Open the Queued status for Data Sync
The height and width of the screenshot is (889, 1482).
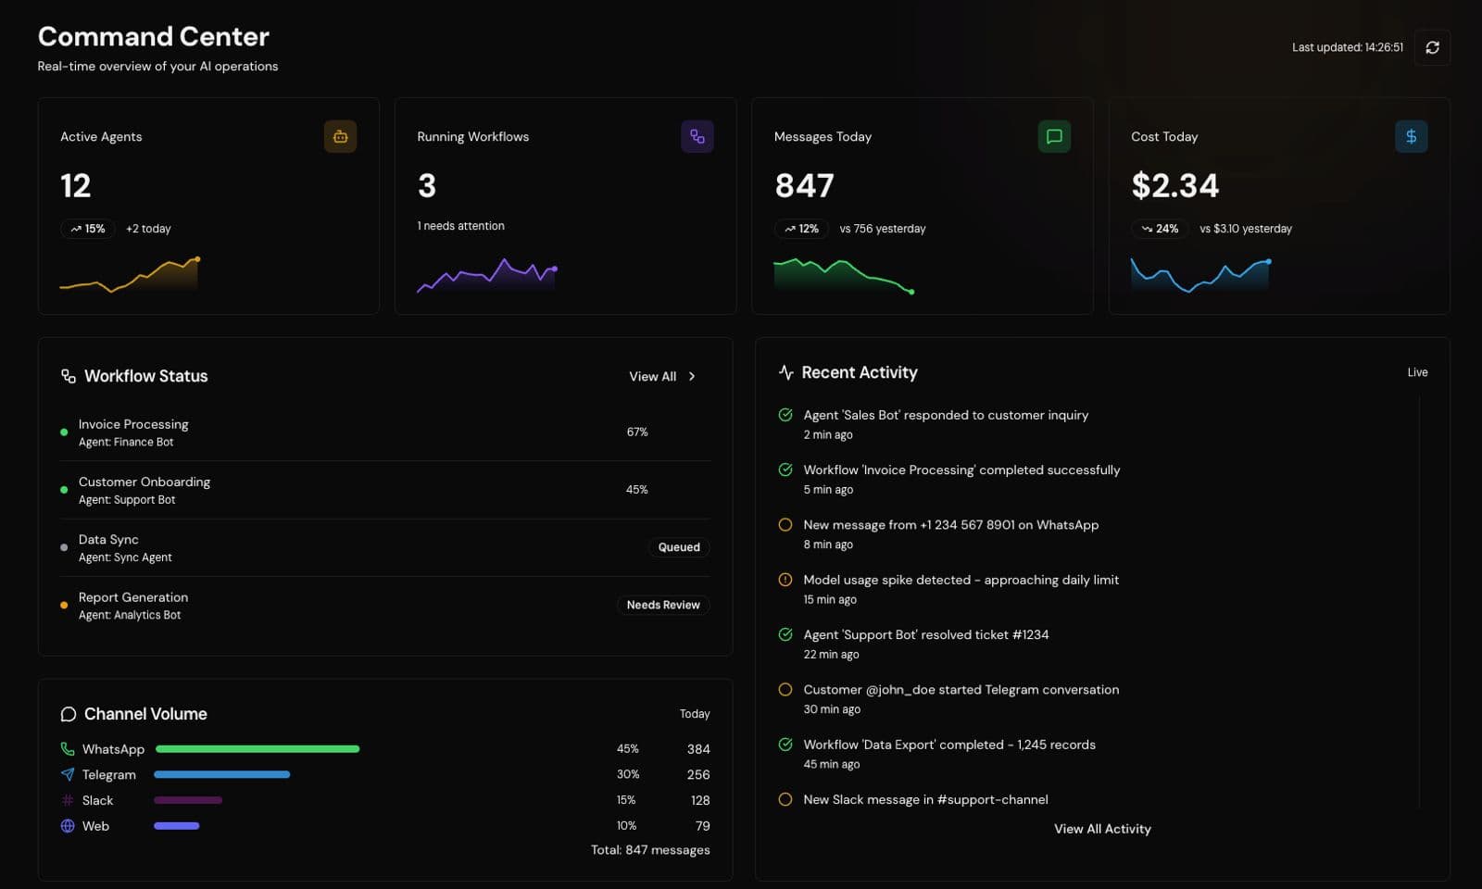click(678, 547)
